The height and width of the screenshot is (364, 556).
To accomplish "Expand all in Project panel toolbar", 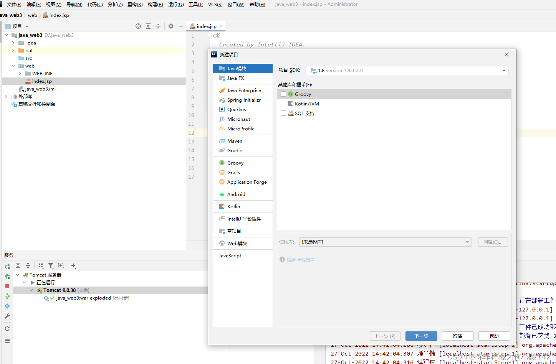I will pos(148,26).
